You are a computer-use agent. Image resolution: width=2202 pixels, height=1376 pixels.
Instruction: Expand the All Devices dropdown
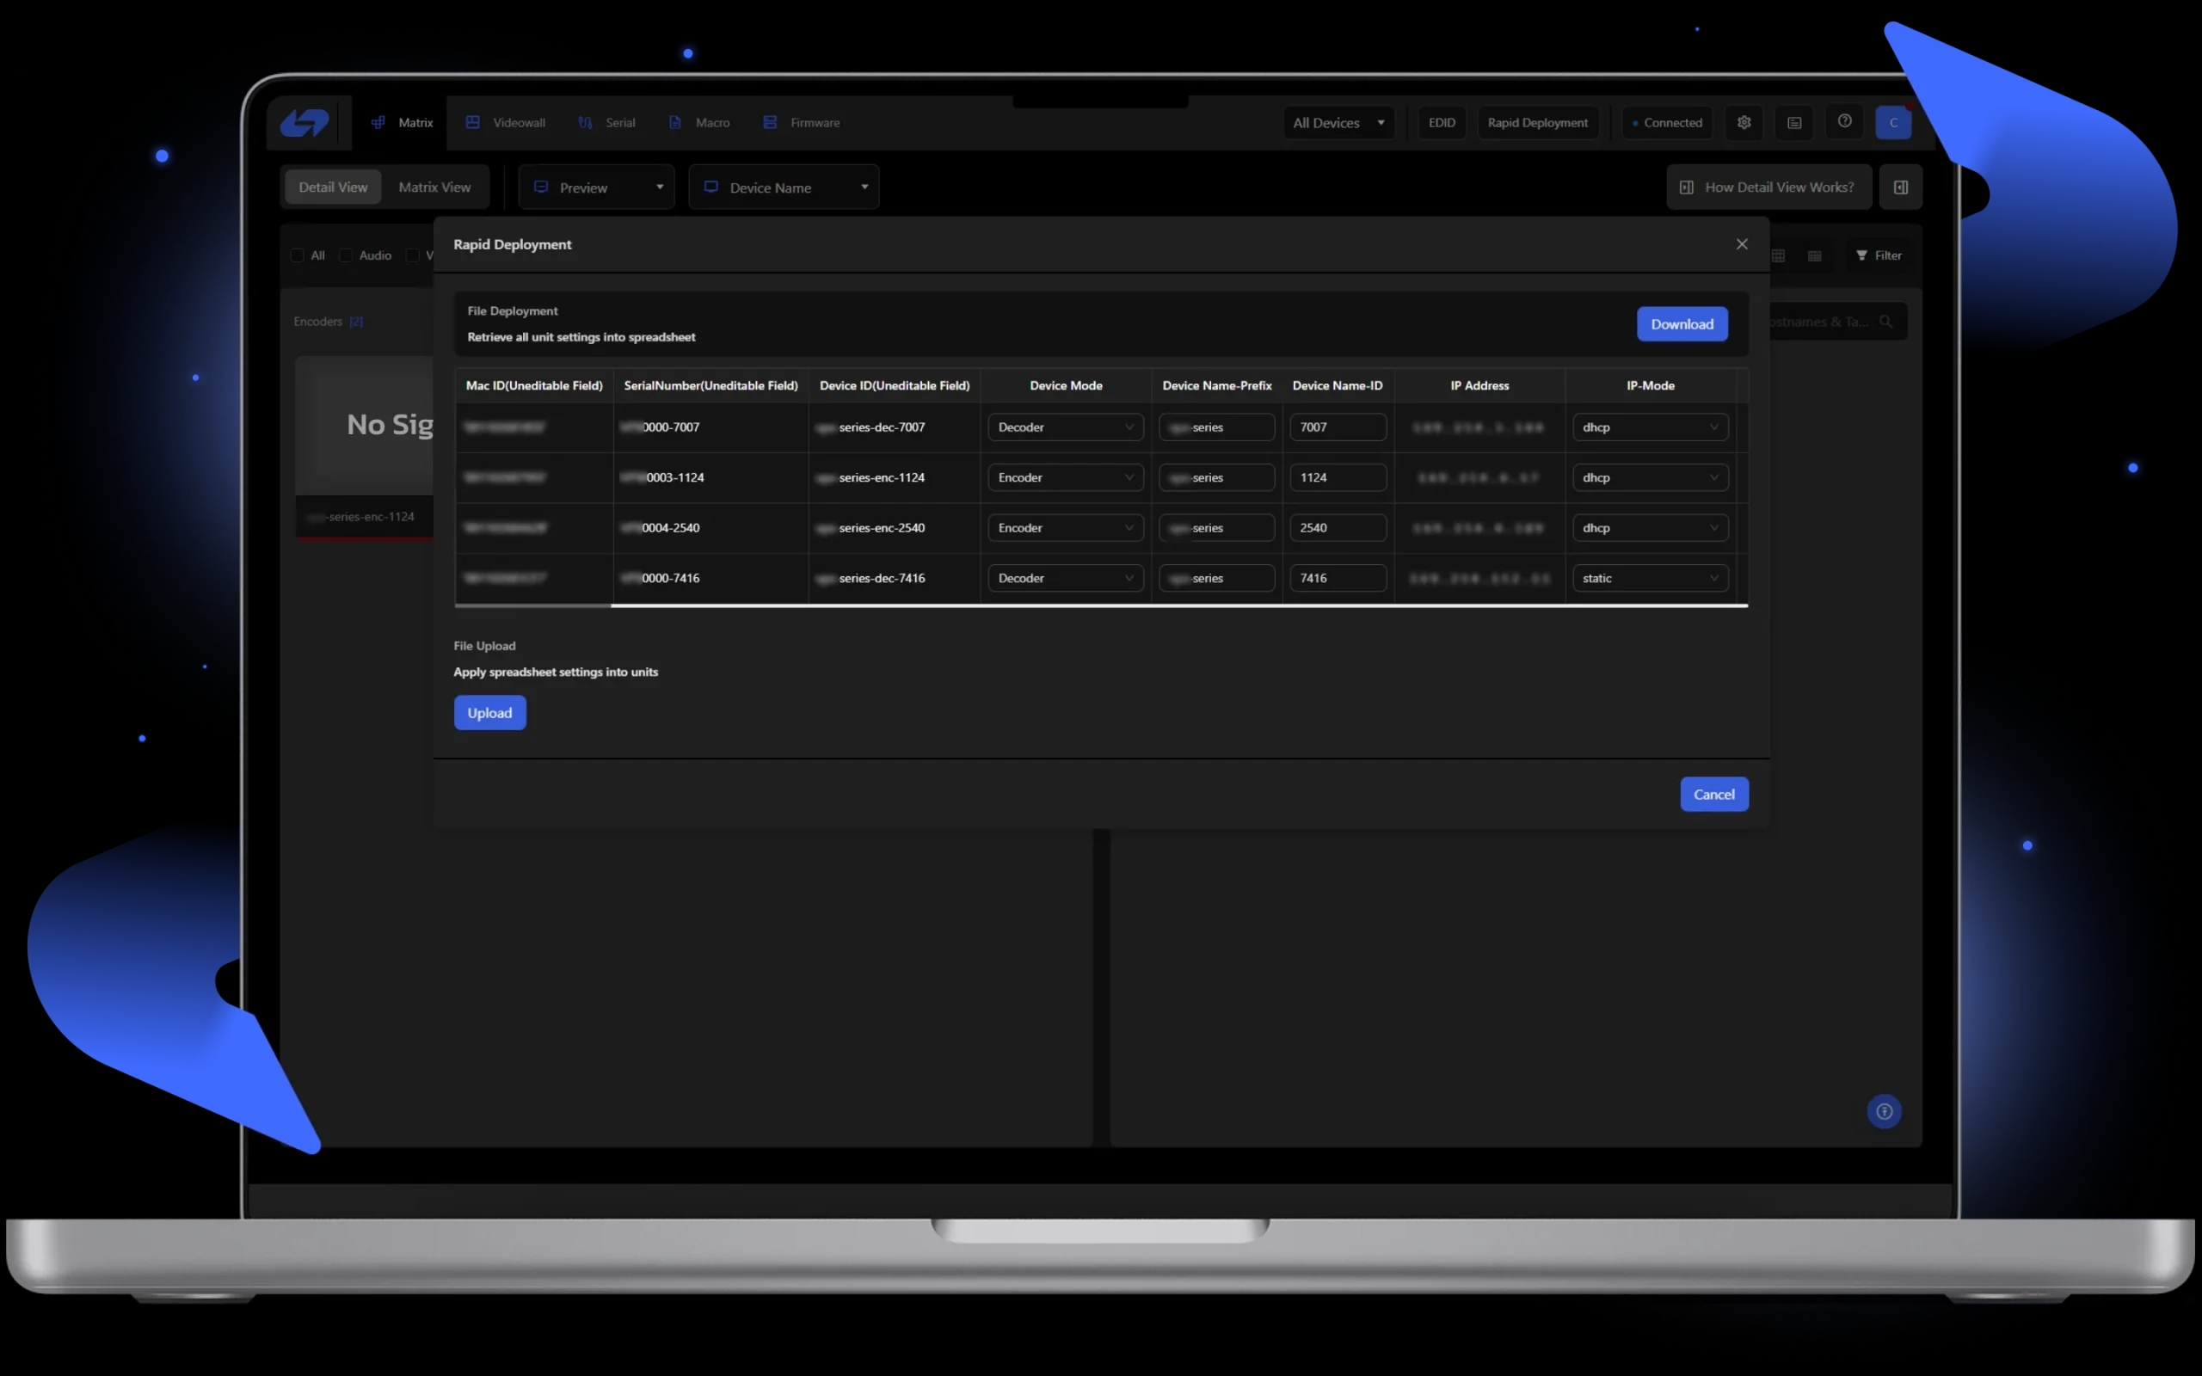click(x=1338, y=123)
